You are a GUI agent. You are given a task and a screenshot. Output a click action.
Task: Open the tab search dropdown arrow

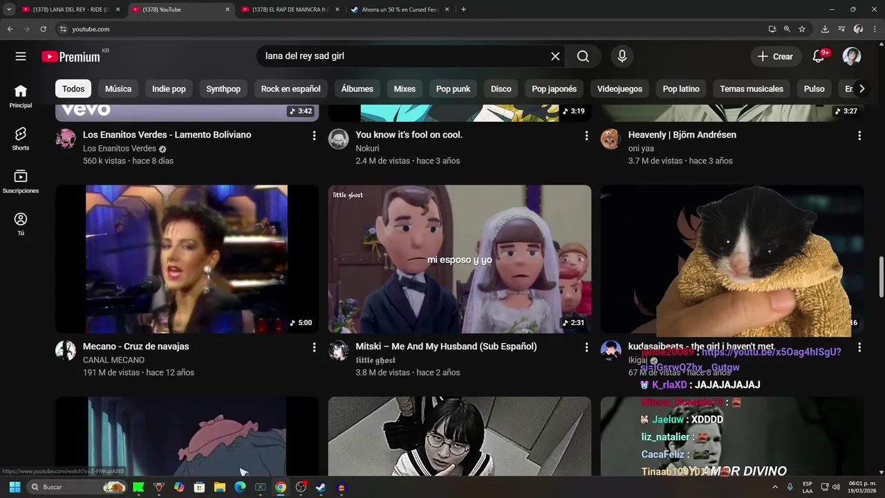pos(9,10)
